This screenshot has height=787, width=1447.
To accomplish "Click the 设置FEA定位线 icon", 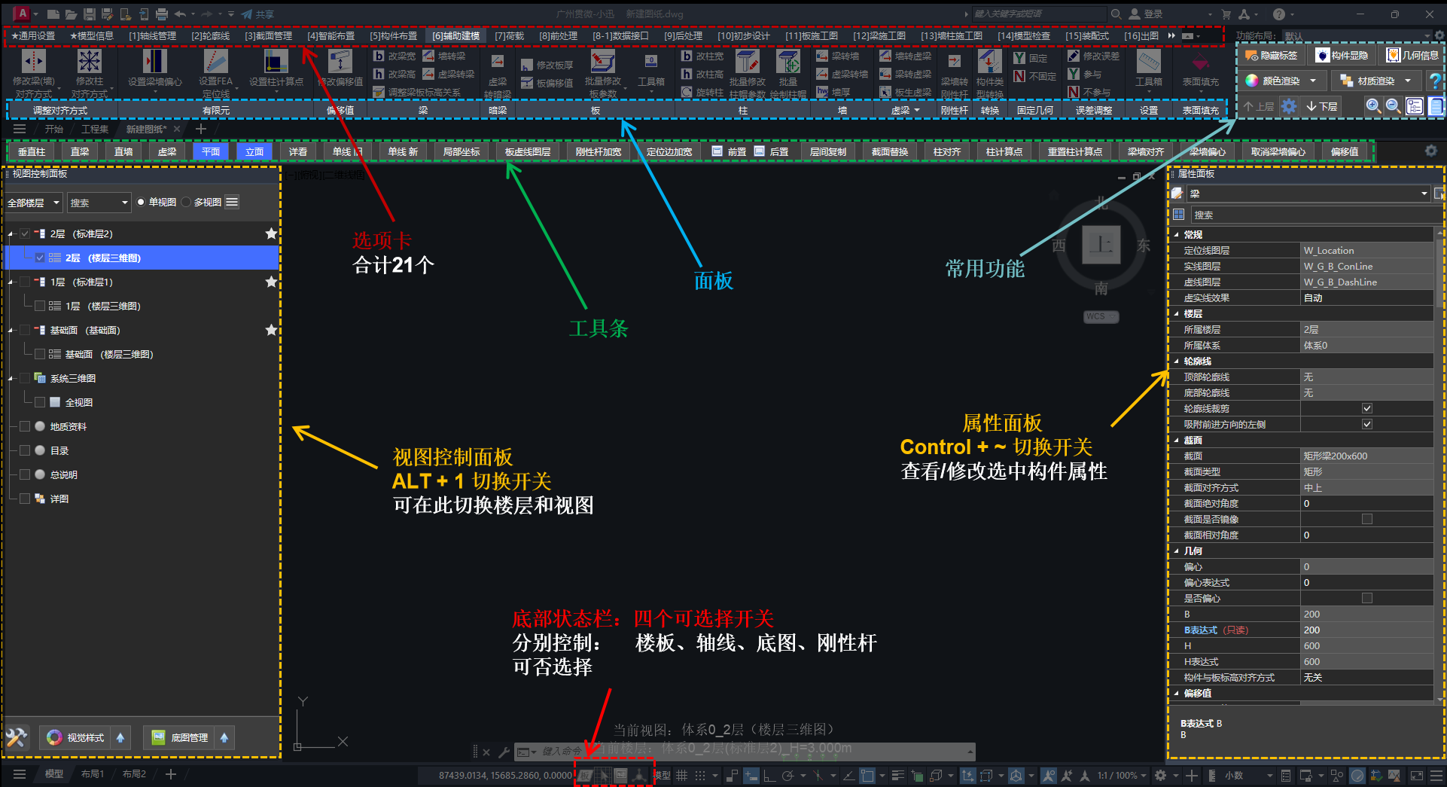I will (215, 62).
